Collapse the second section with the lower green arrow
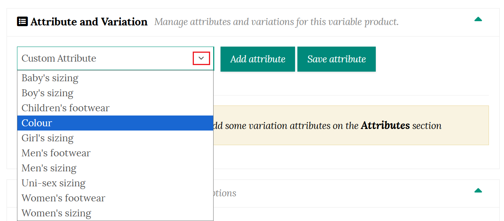 pos(478,190)
